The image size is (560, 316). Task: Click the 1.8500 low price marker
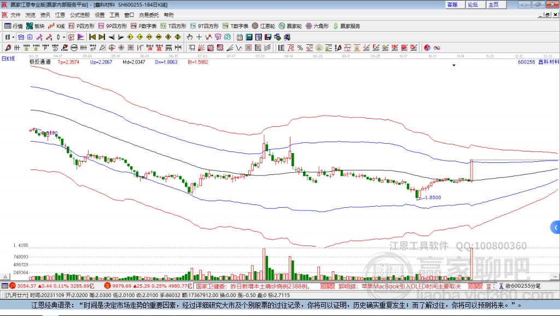click(x=433, y=197)
